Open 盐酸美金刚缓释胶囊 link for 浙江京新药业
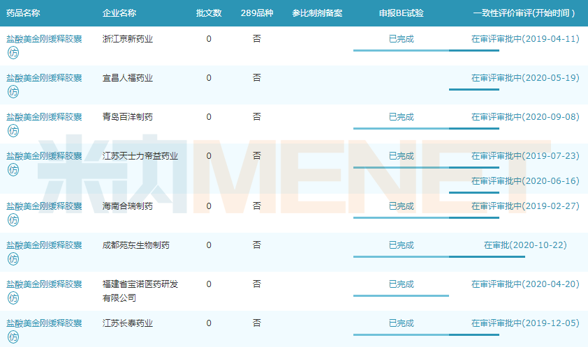 [x=44, y=39]
